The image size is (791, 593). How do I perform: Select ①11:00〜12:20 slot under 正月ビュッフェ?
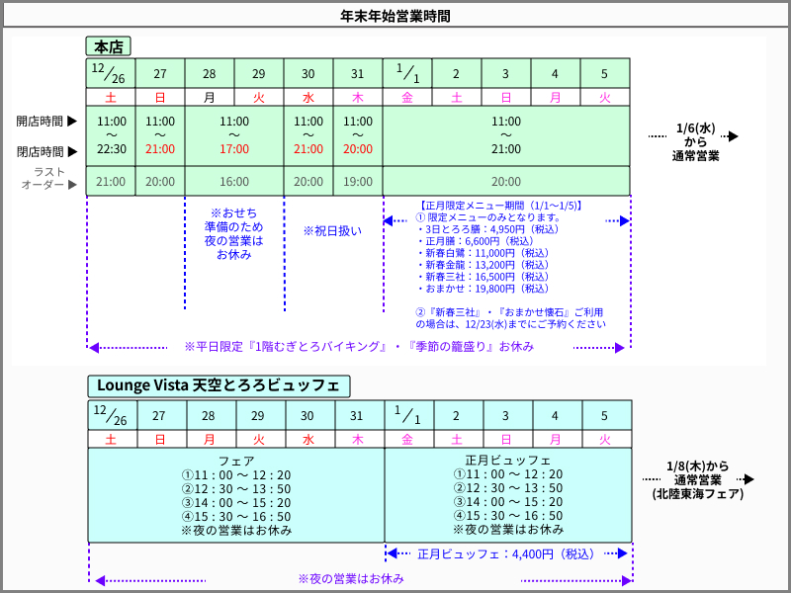(x=508, y=474)
